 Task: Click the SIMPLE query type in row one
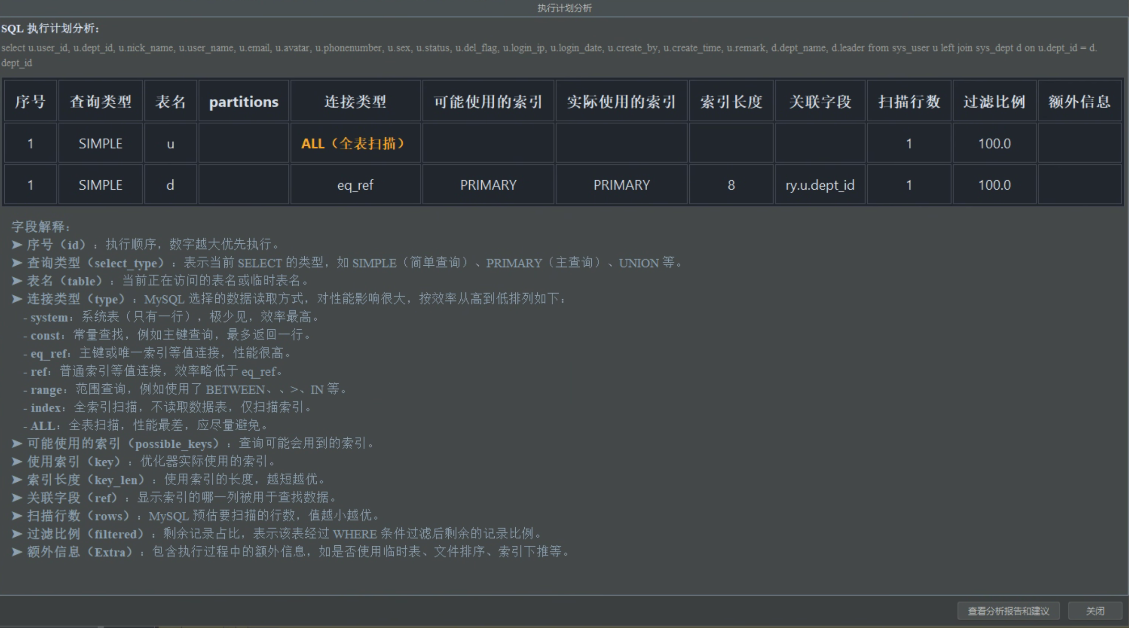(100, 143)
